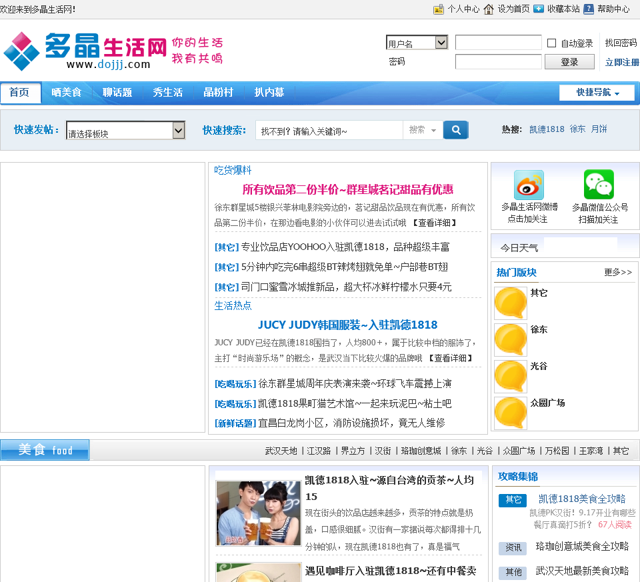Click the yellow bubble icon beside 徐东
640x582 pixels.
coord(510,339)
